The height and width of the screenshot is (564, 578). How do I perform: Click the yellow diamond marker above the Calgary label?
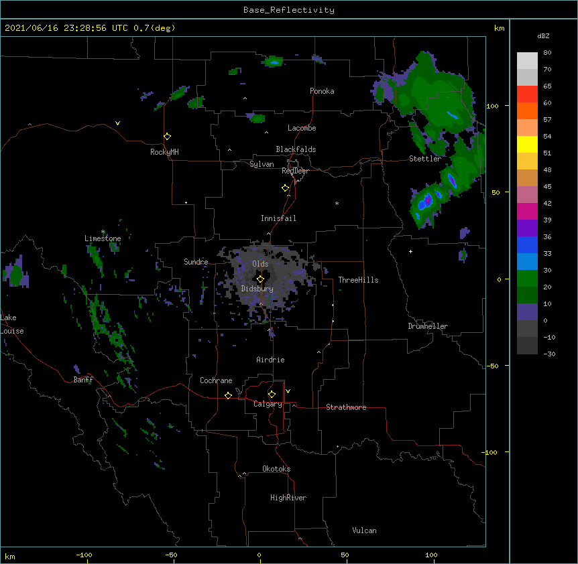click(272, 395)
